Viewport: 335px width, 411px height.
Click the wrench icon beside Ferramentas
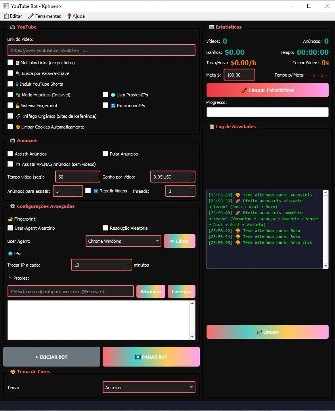[x=31, y=16]
